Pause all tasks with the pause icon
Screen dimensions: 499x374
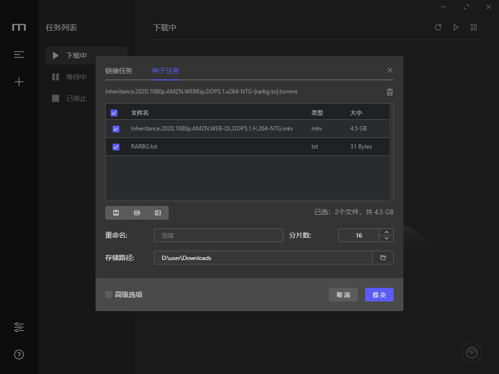pyautogui.click(x=473, y=27)
